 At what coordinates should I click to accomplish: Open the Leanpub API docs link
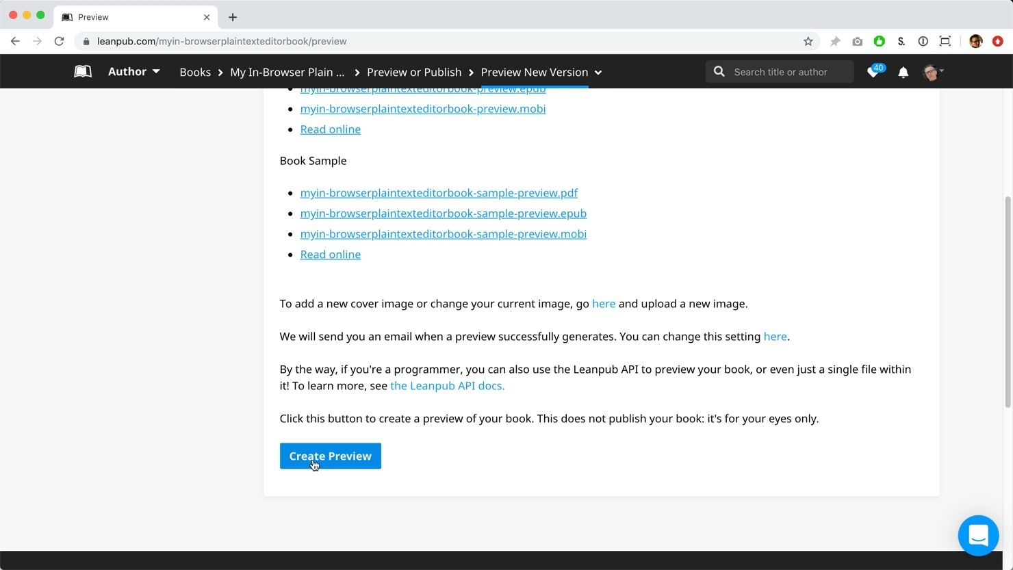coord(447,386)
